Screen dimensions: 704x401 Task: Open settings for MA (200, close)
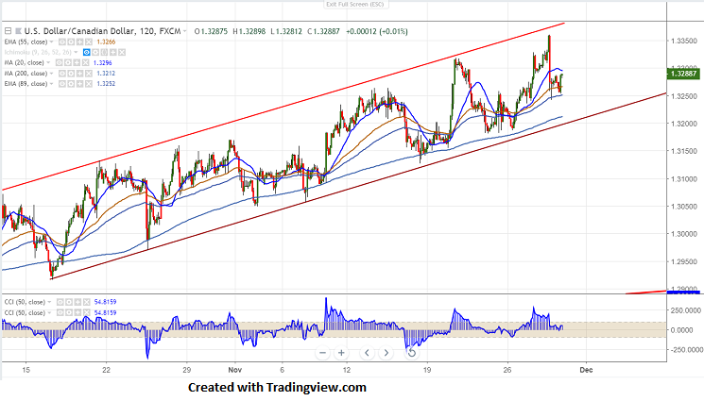(x=71, y=73)
